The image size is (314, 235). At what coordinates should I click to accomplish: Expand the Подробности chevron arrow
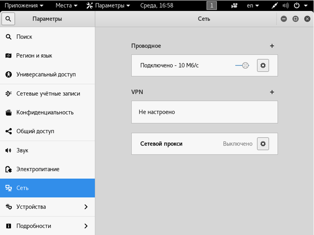(86, 226)
